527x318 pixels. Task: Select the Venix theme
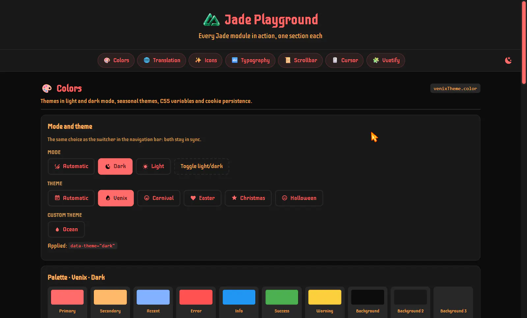tap(116, 198)
